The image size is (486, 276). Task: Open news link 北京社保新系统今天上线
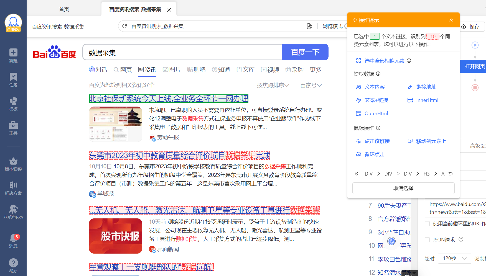[169, 98]
